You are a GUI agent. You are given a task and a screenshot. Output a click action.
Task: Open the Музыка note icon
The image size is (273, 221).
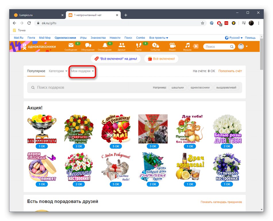tap(187, 45)
